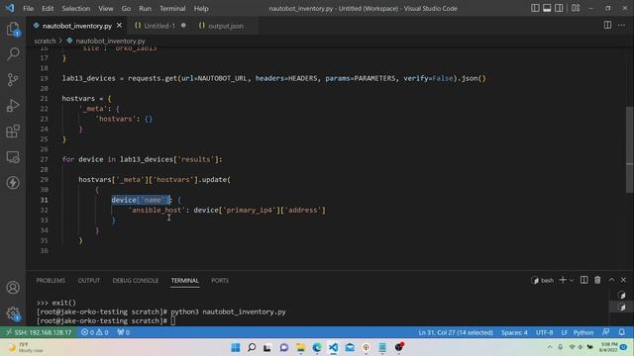Create a new terminal with plus icon

[563, 280]
